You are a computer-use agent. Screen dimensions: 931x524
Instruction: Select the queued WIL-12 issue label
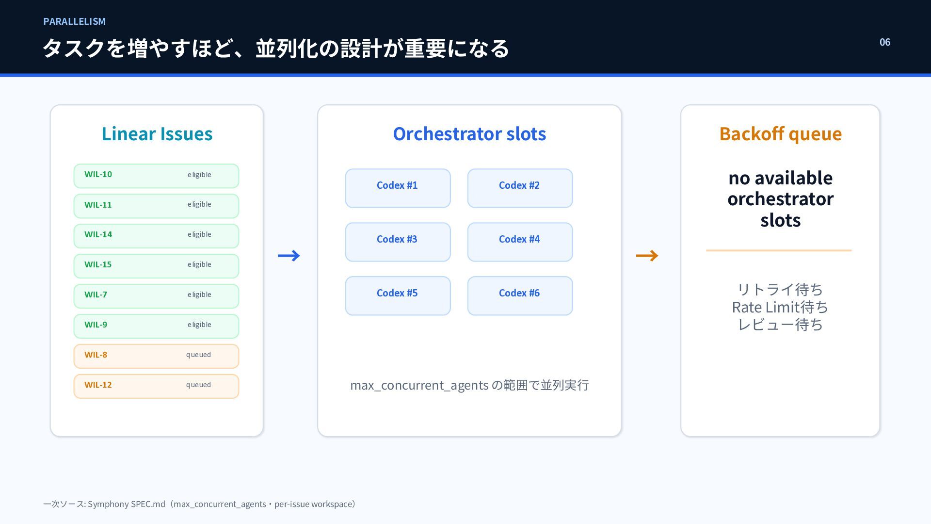(x=98, y=385)
